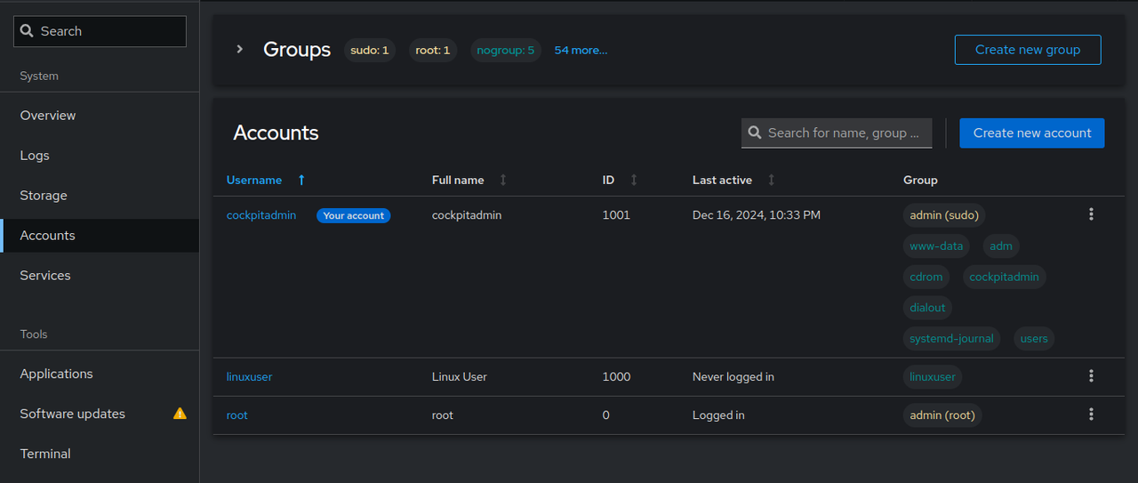Image resolution: width=1138 pixels, height=483 pixels.
Task: Open actions menu for cockpitadmin row
Action: [x=1091, y=214]
